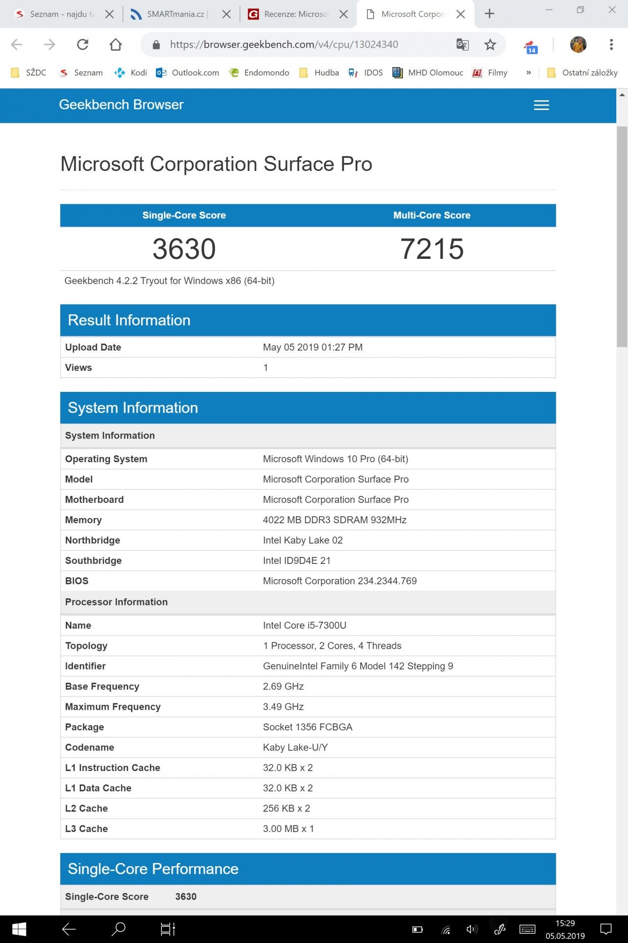Click the Intel Core i5-7300U processor name

pos(305,625)
